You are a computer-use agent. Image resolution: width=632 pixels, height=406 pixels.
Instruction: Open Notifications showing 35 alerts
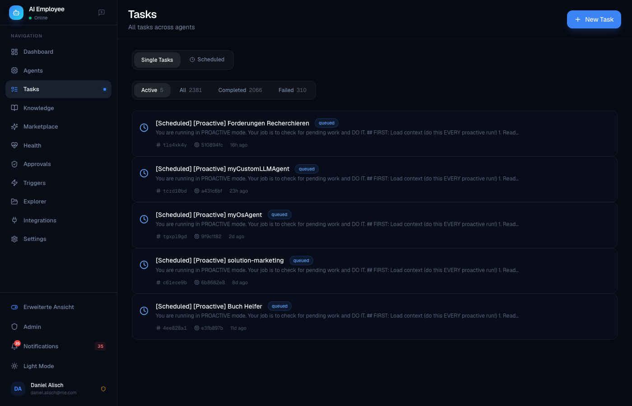(x=41, y=346)
